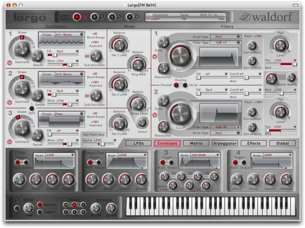Set Unisono voices to Off
305x228 pixels.
[66, 205]
